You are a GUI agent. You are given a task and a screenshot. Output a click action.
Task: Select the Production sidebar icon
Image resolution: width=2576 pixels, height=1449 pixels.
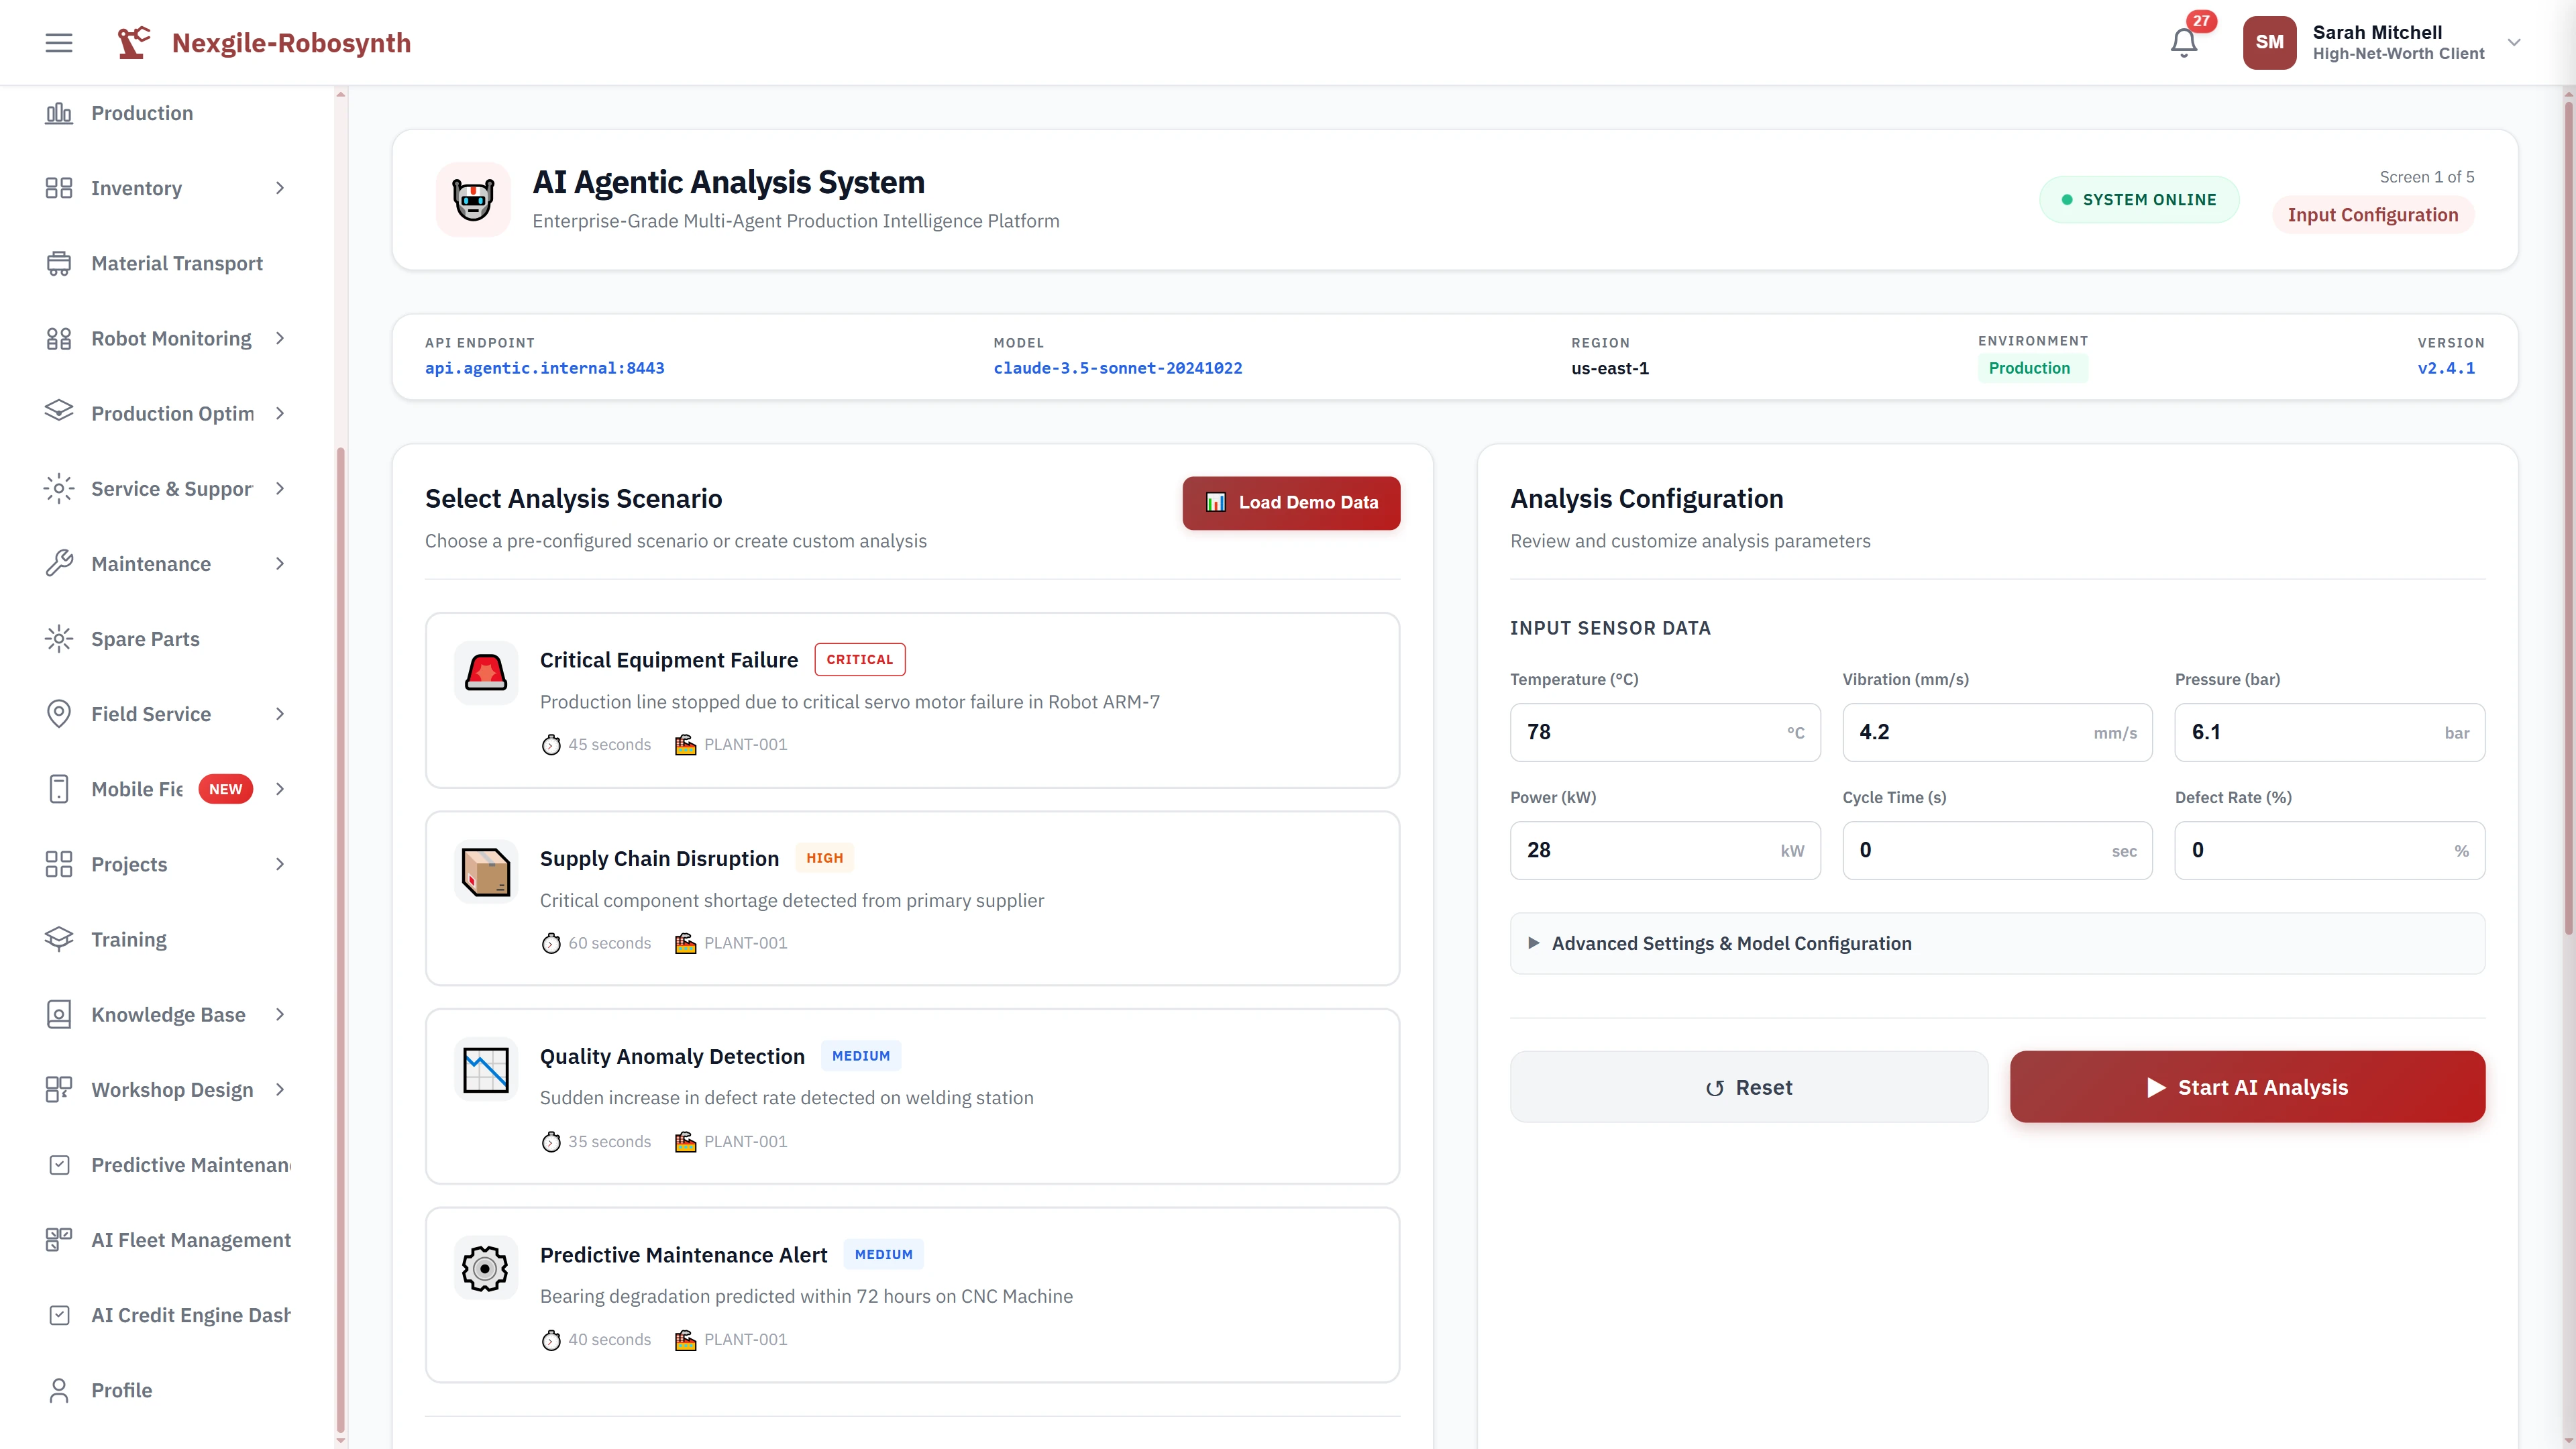58,113
